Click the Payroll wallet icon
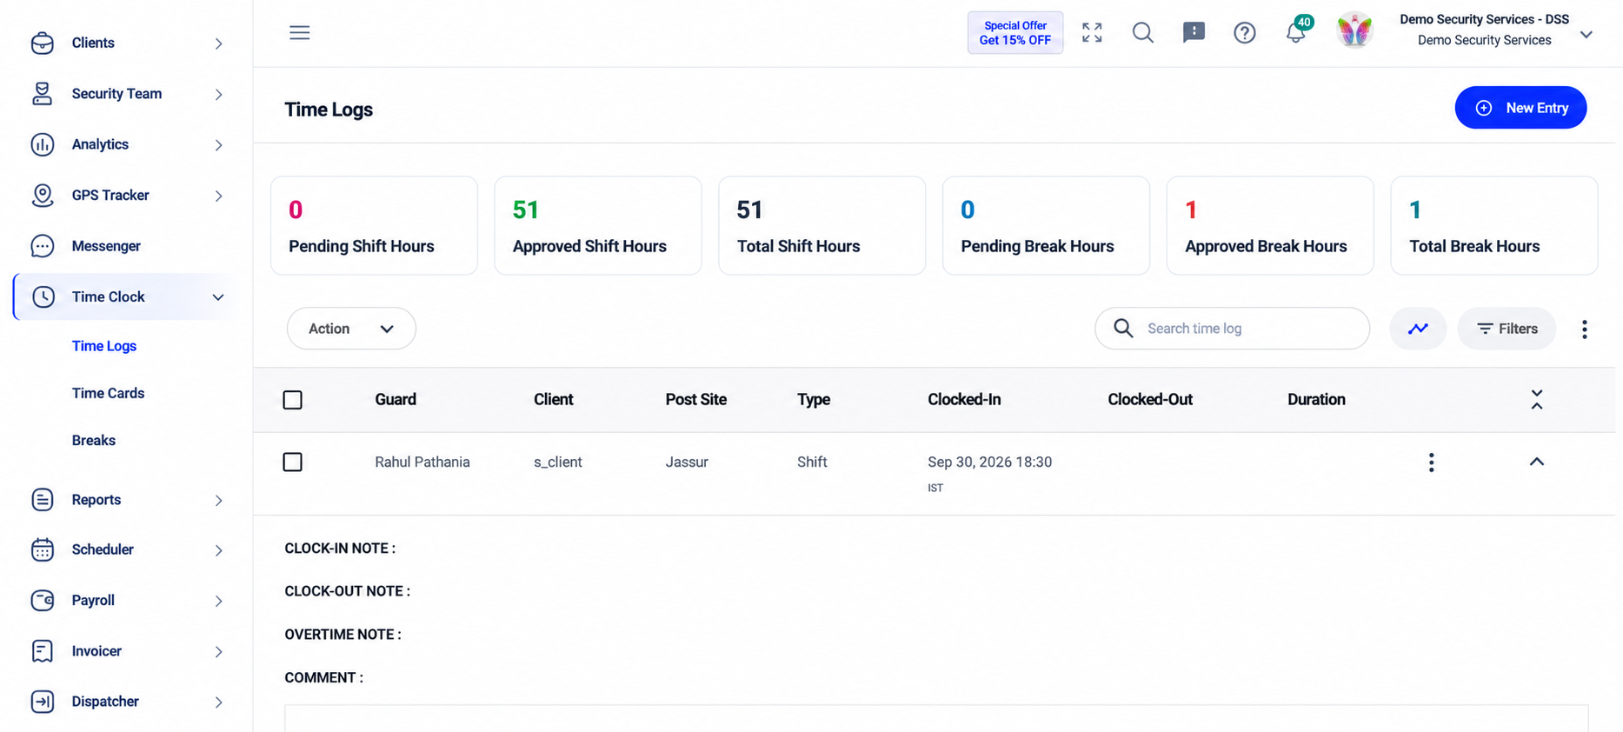Viewport: 1623px width, 732px height. point(42,600)
